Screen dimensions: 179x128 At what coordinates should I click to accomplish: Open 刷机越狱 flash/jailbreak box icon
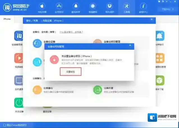tap(110, 6)
